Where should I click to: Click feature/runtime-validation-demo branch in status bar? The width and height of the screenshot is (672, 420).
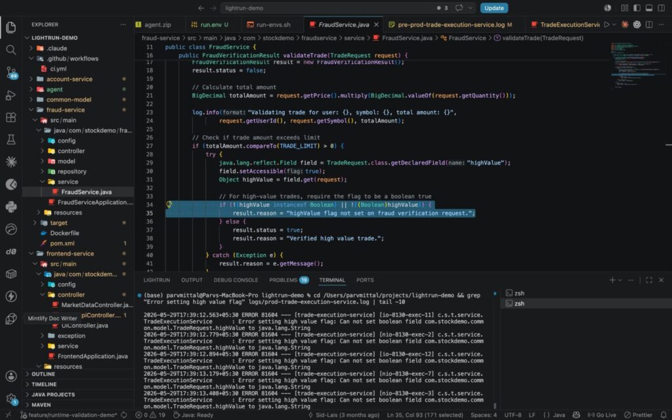pyautogui.click(x=68, y=415)
